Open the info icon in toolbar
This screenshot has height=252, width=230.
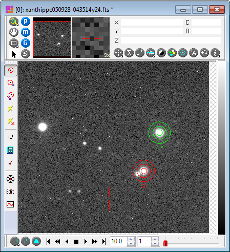(215, 53)
